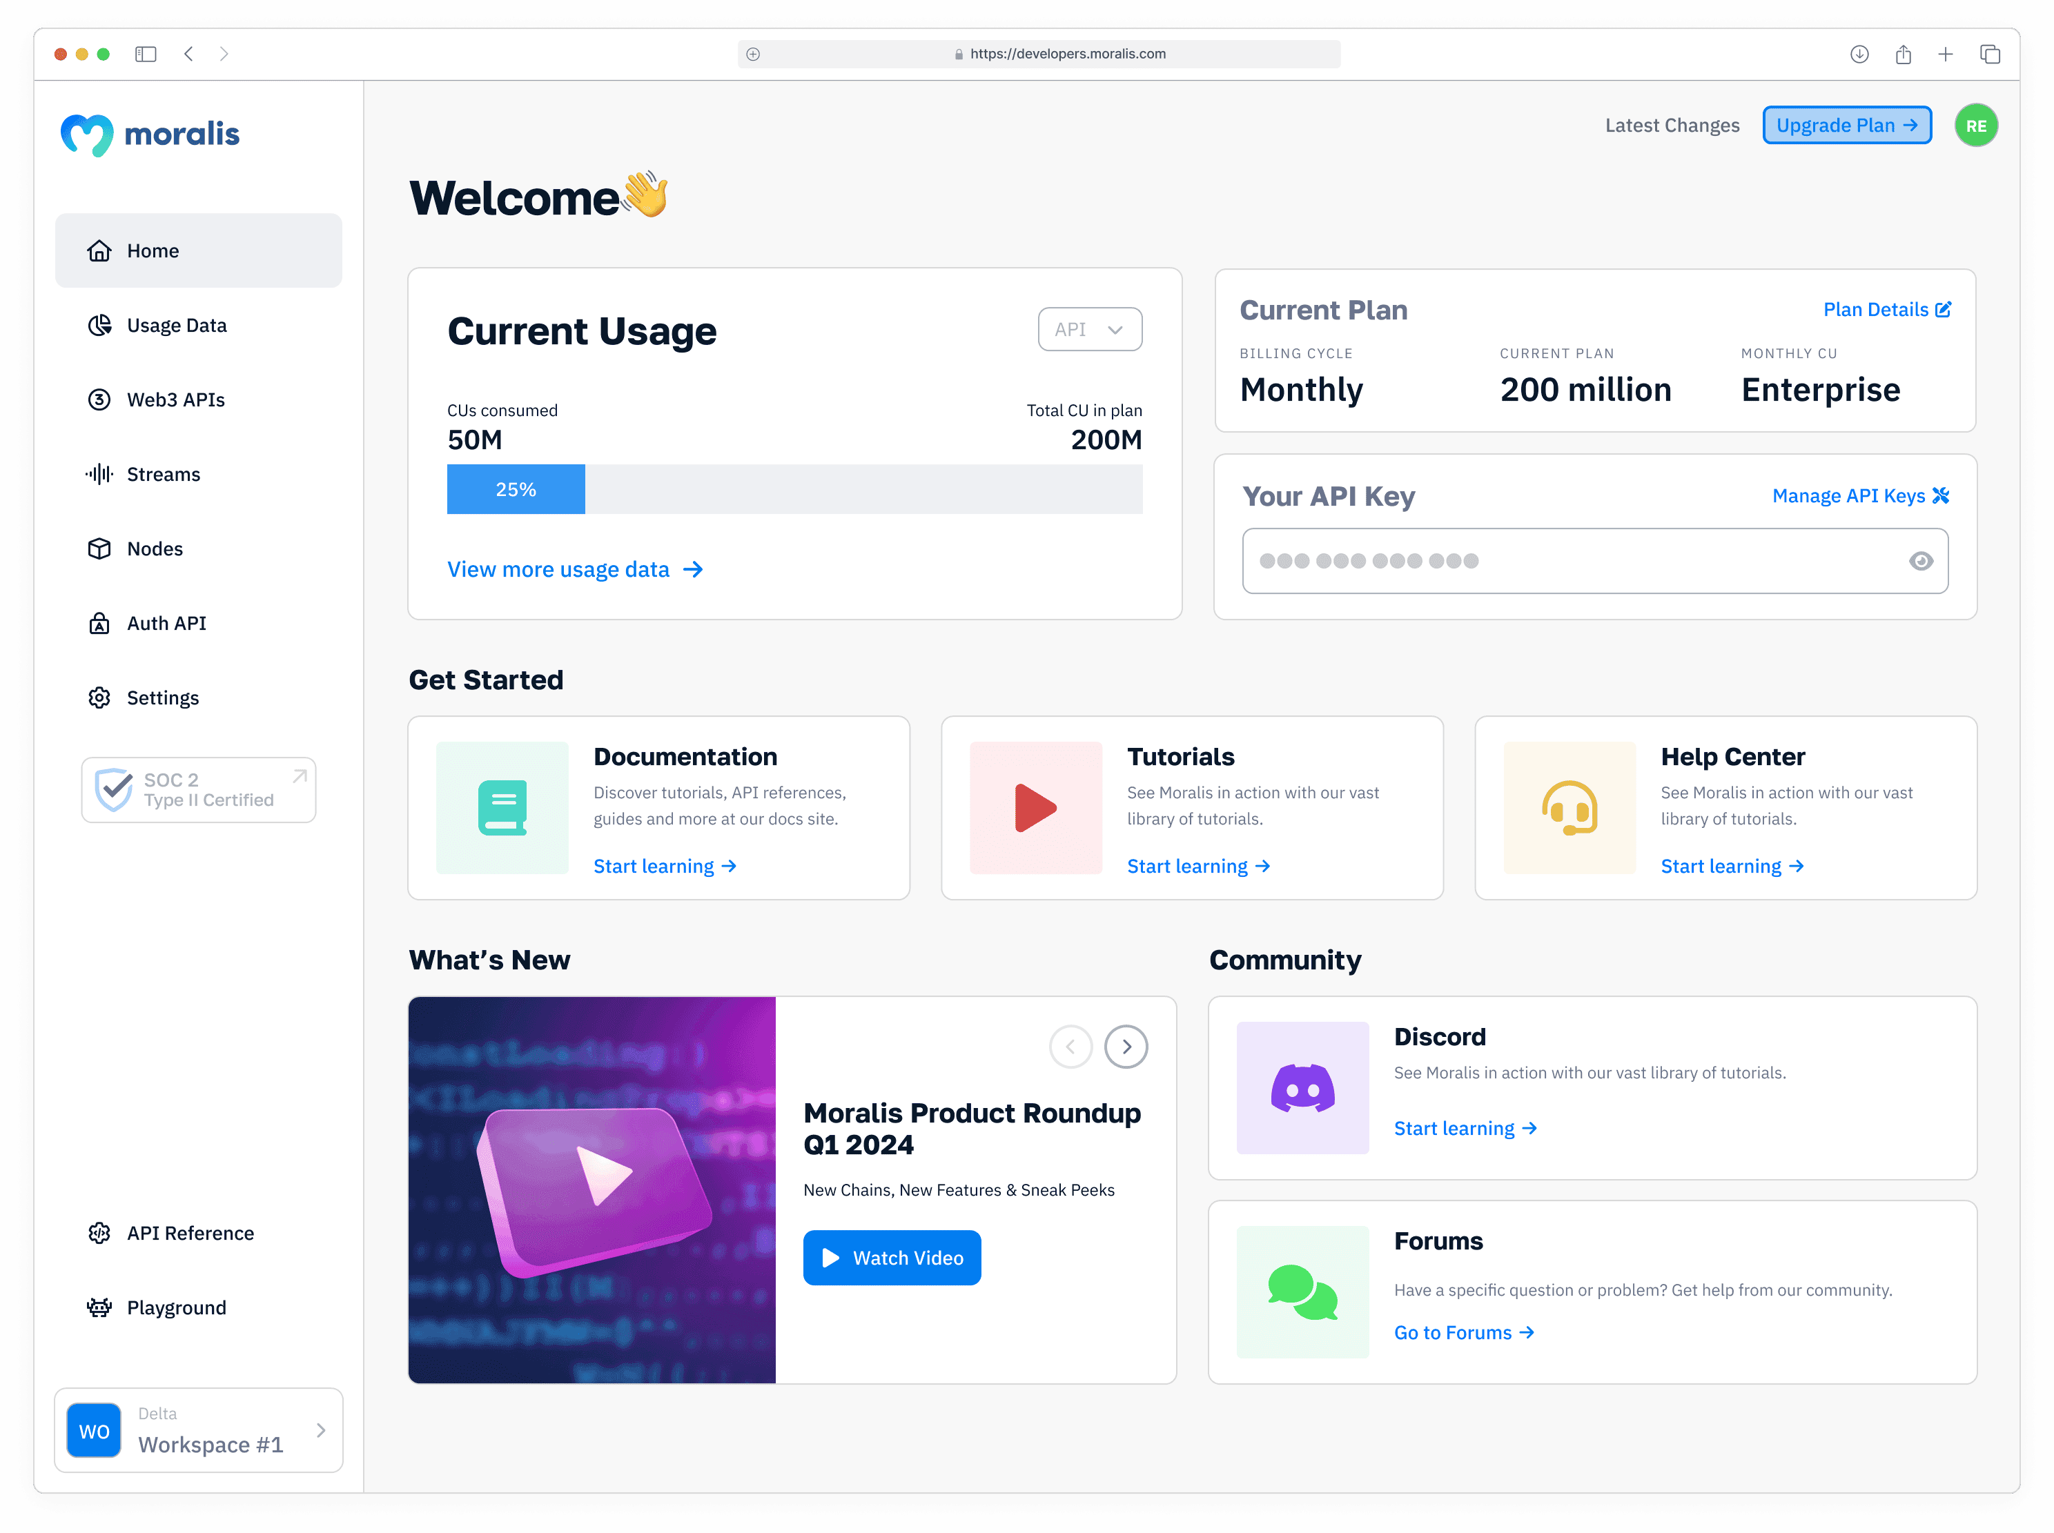Click Start learning under Discord
The height and width of the screenshot is (1533, 2054).
(x=1467, y=1127)
